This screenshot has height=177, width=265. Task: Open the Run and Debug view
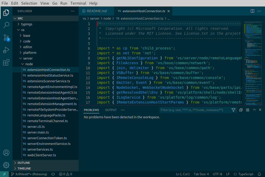(6, 50)
